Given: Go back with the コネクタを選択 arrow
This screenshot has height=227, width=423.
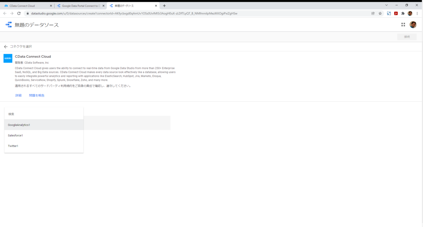Looking at the screenshot, I should [6, 46].
